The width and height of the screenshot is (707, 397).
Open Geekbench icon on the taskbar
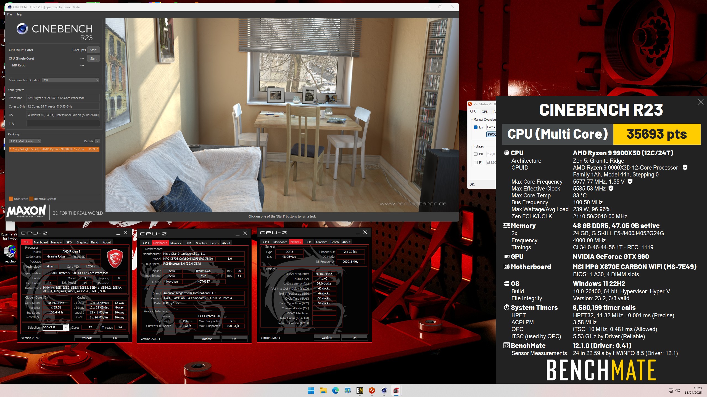coord(347,390)
